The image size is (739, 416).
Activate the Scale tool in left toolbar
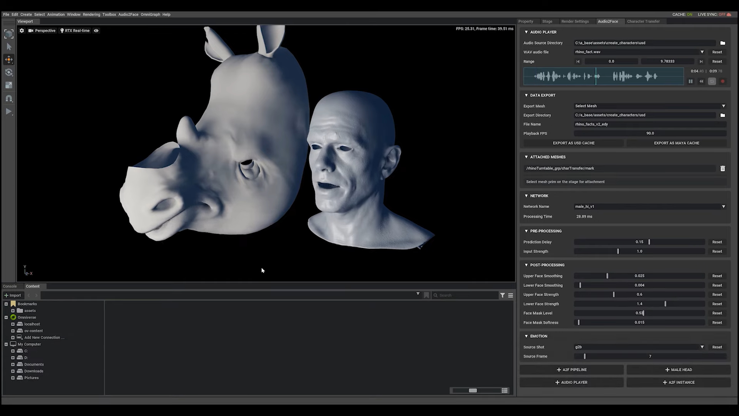(9, 85)
